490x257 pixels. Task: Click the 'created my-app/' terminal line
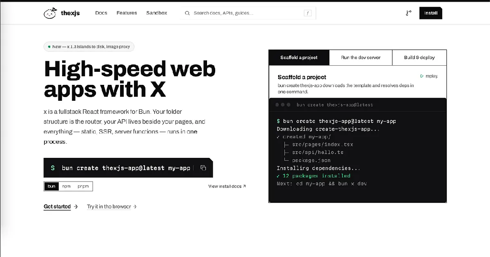click(x=304, y=137)
